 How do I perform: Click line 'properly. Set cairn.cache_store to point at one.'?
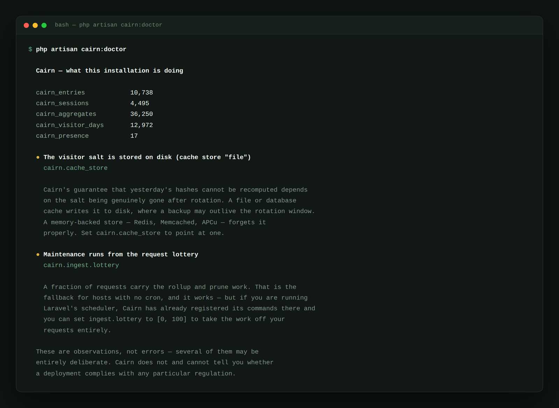pos(134,233)
